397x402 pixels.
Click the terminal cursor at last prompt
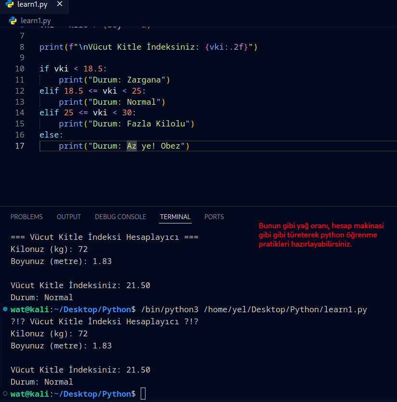[143, 394]
